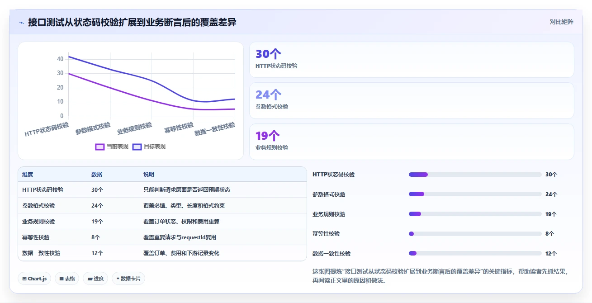Click the 说明 column header
The image size is (592, 303).
[x=149, y=175]
